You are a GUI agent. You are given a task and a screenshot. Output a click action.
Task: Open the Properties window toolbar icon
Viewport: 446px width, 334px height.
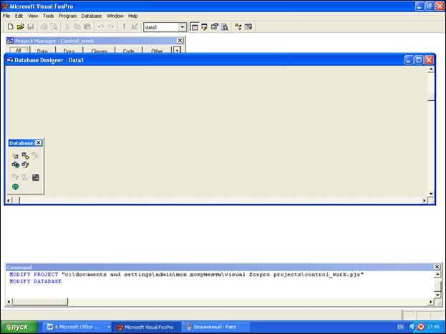215,27
